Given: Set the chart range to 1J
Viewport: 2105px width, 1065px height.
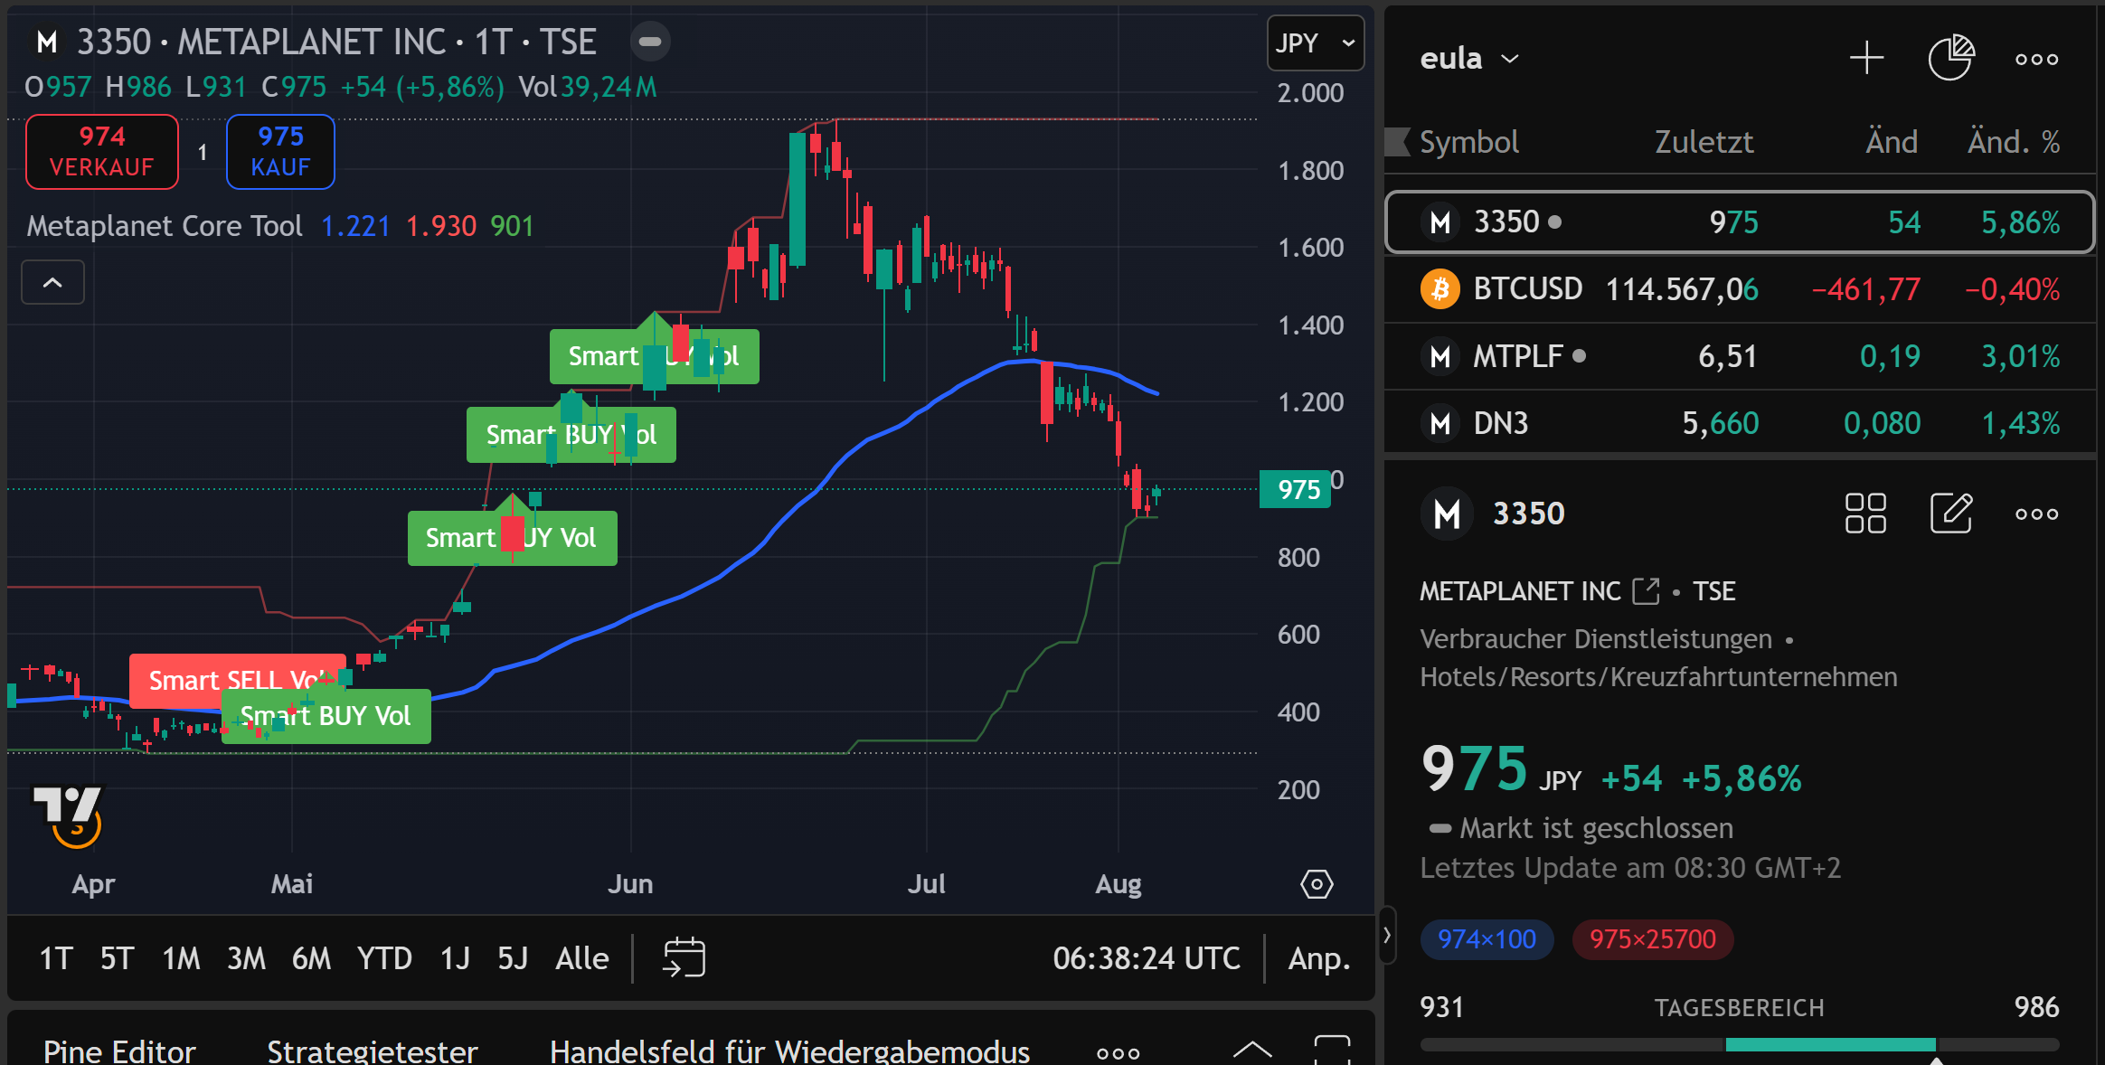Looking at the screenshot, I should [455, 958].
